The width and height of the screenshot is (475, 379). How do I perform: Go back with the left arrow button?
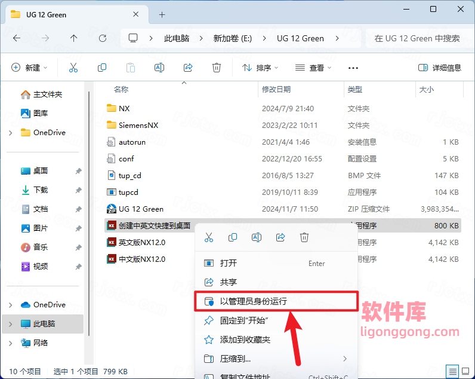17,38
